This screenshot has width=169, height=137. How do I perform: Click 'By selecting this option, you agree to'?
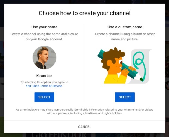pos(44,82)
